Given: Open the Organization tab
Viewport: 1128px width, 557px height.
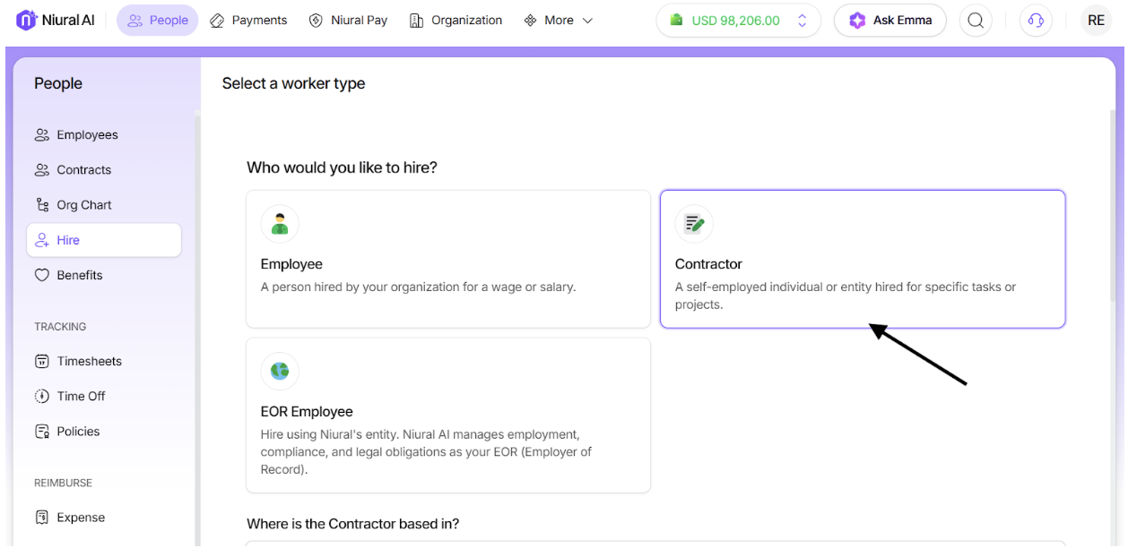Looking at the screenshot, I should (x=456, y=20).
